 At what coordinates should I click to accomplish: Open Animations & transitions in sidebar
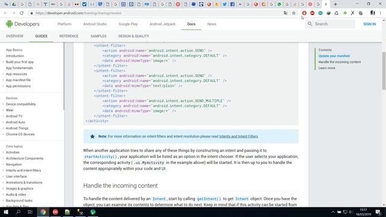pyautogui.click(x=24, y=183)
